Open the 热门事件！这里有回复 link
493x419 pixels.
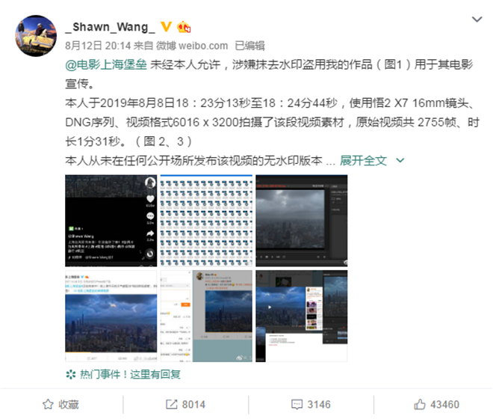tap(130, 374)
